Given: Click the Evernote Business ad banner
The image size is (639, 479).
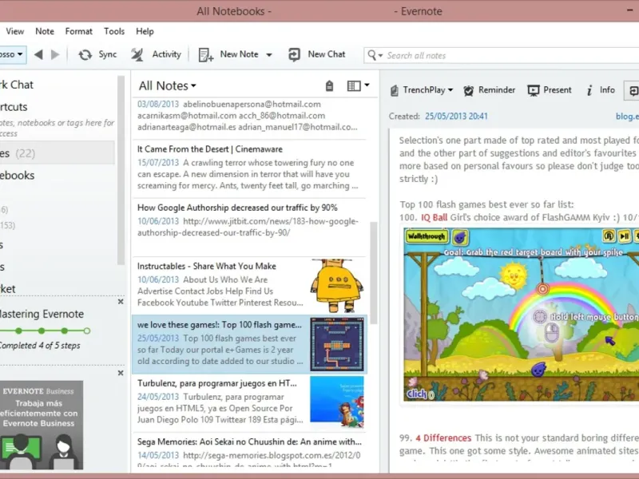Looking at the screenshot, I should (42, 425).
